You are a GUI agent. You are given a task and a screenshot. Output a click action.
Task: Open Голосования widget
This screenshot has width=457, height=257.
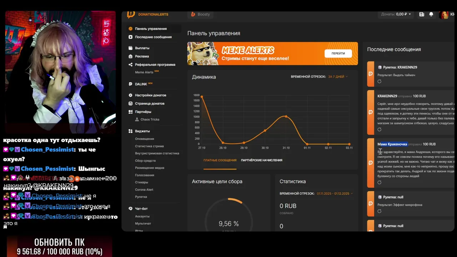click(x=145, y=175)
